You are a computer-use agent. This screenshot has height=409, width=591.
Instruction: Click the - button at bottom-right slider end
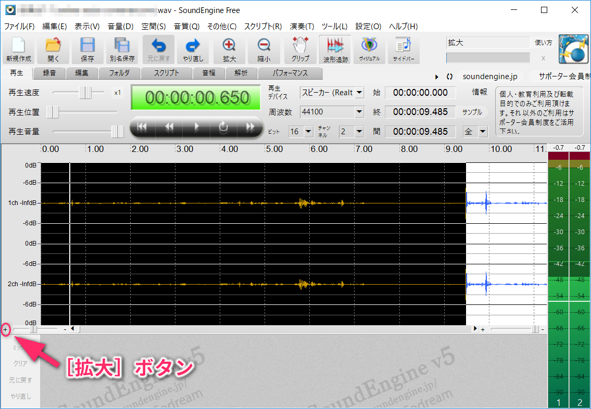(543, 329)
